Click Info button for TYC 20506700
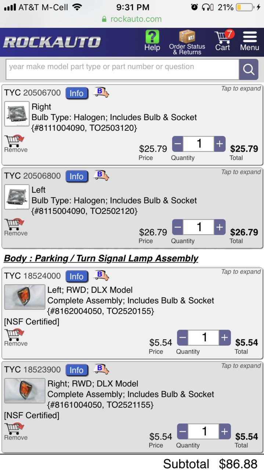Screen dimensions: 264x470 pyautogui.click(x=77, y=93)
